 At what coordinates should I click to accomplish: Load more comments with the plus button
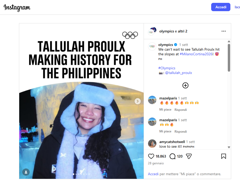pos(185,85)
